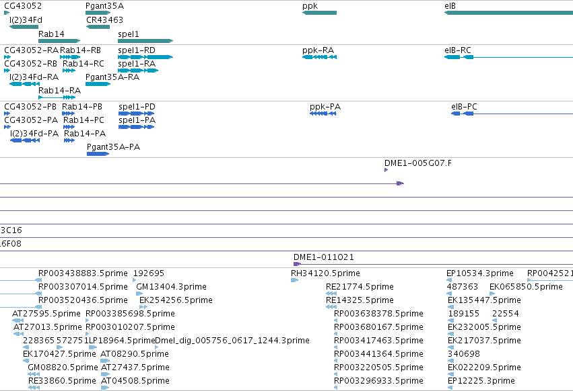Click the EK135447.5prime EST label

pos(484,300)
